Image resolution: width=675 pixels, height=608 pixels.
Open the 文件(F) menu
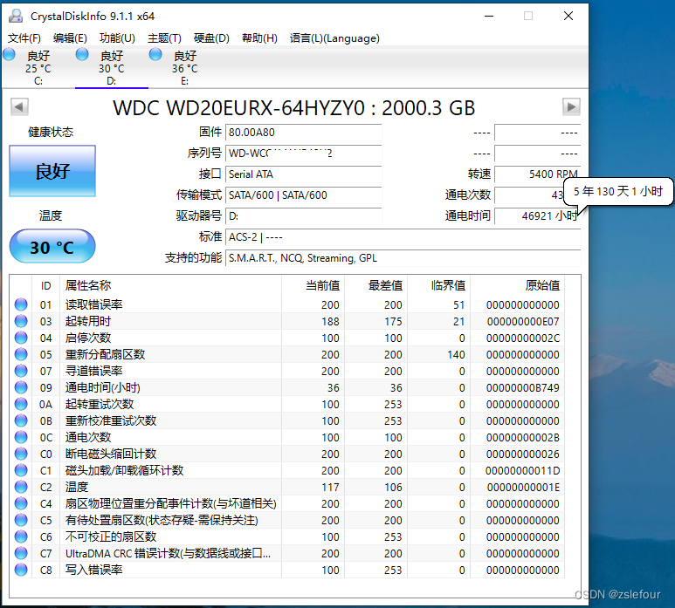coord(24,38)
